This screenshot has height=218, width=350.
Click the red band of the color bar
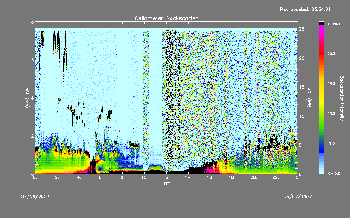(321, 53)
